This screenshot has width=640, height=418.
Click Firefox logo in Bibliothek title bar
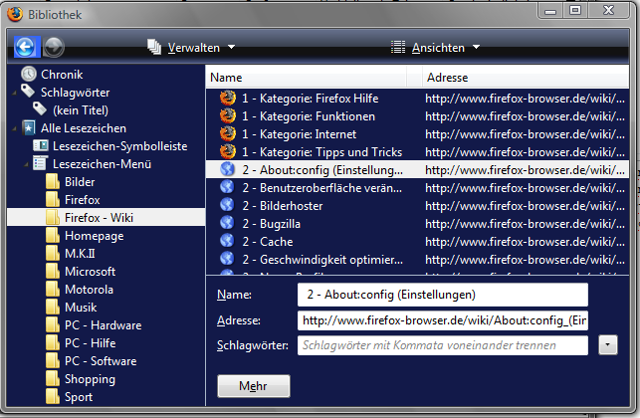pos(15,14)
